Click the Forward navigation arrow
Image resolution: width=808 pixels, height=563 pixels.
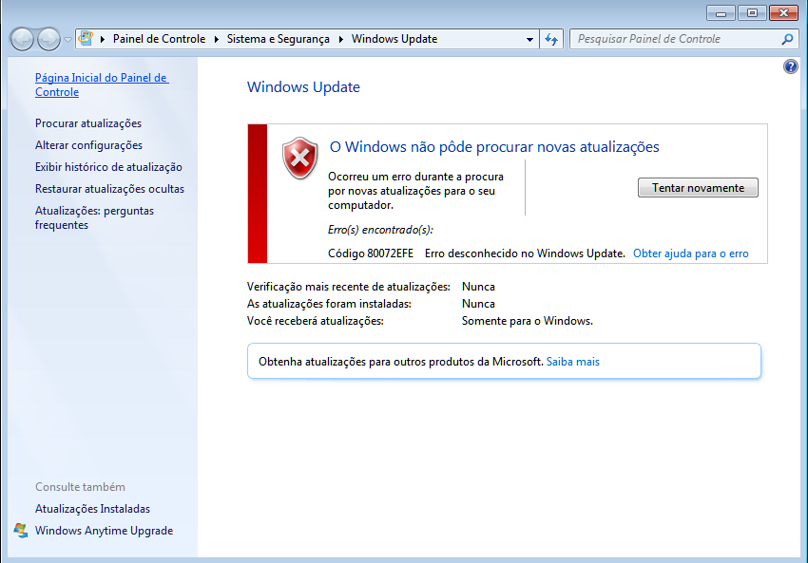(48, 39)
